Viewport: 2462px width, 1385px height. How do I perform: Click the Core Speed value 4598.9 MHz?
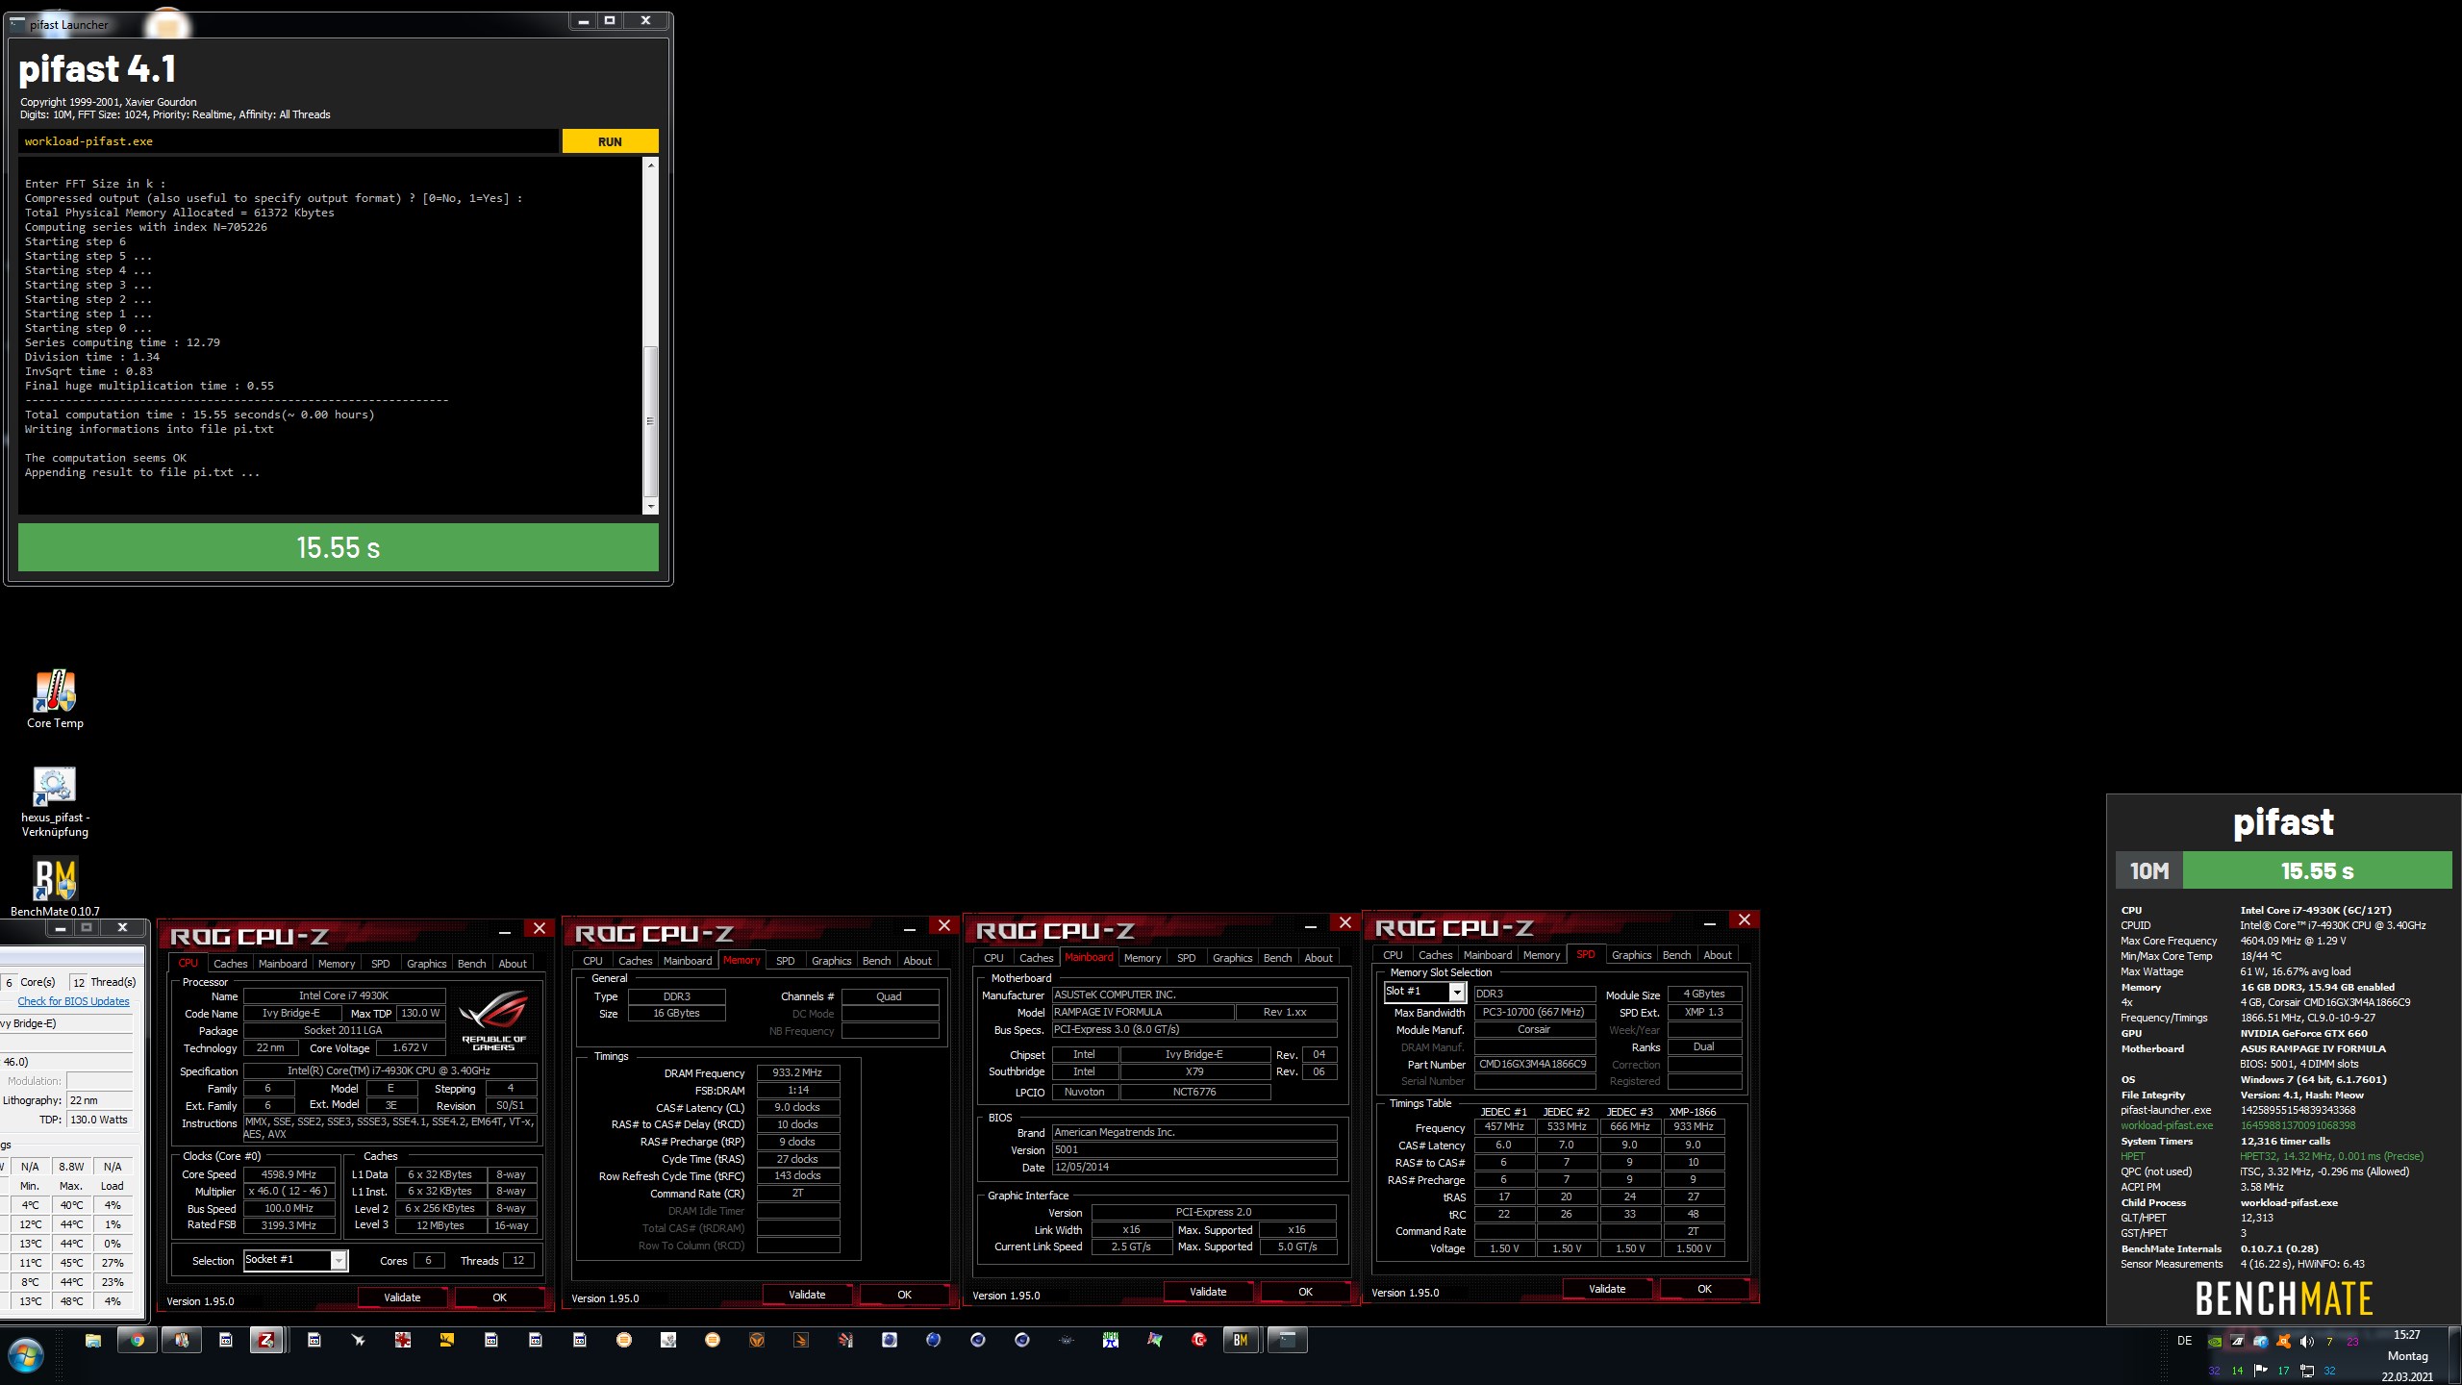(x=289, y=1174)
